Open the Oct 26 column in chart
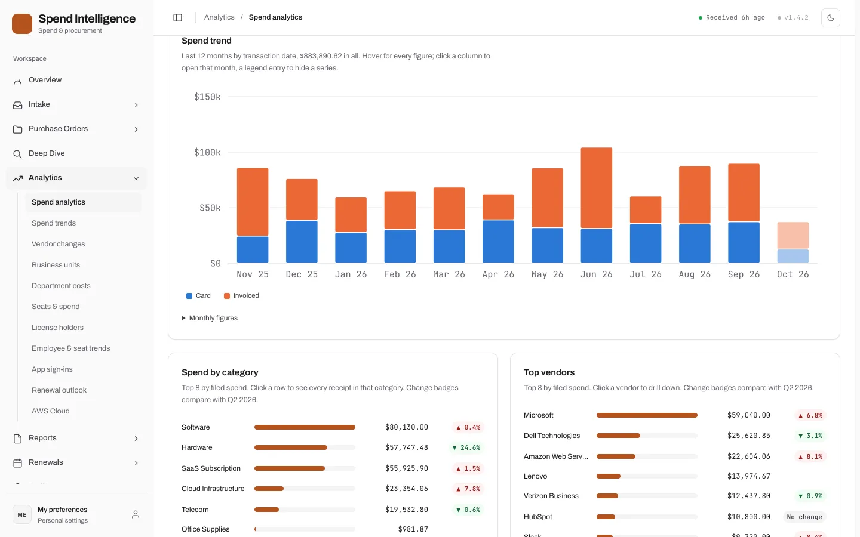Screen dimensions: 860x537 793,242
